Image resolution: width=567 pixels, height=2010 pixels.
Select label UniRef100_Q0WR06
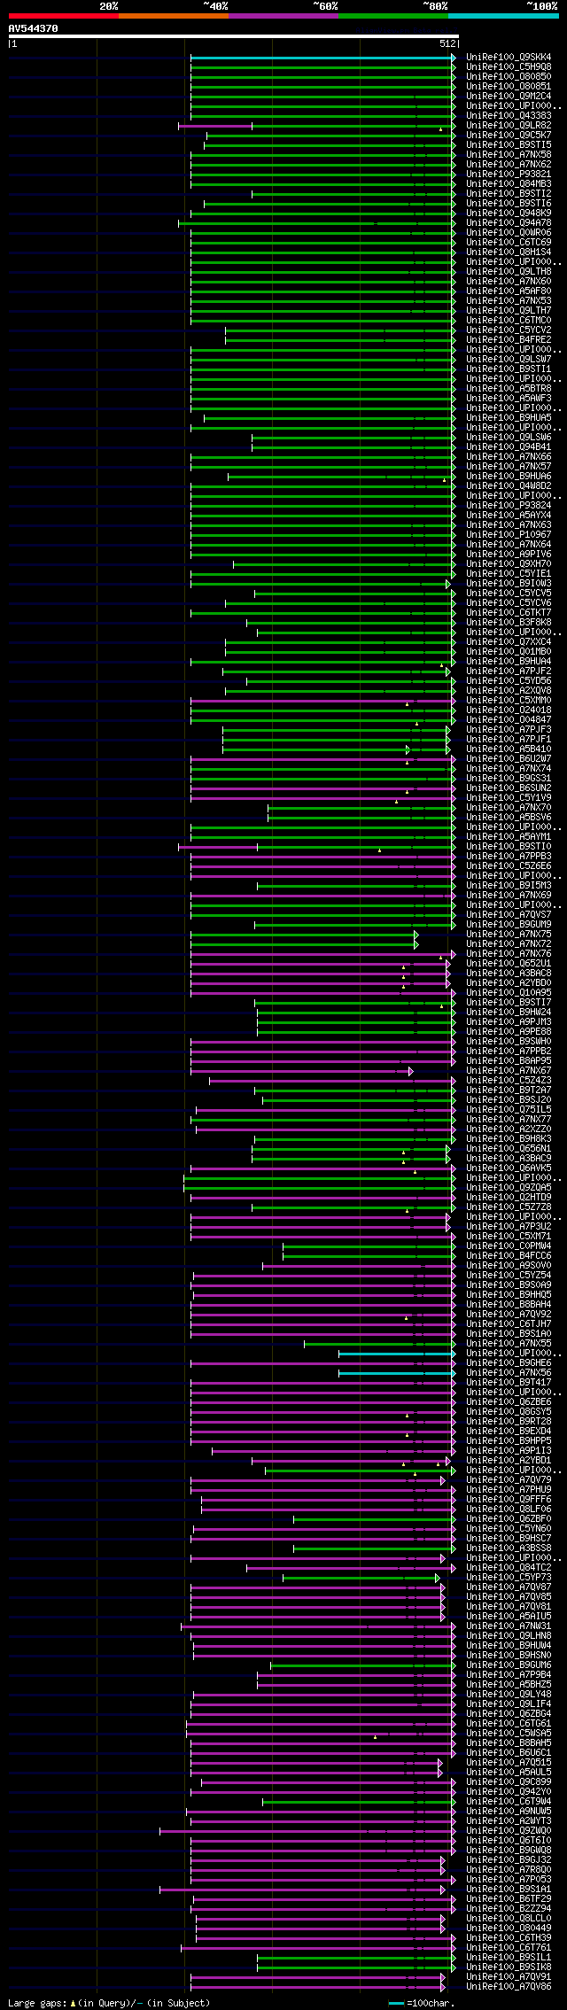coord(509,233)
